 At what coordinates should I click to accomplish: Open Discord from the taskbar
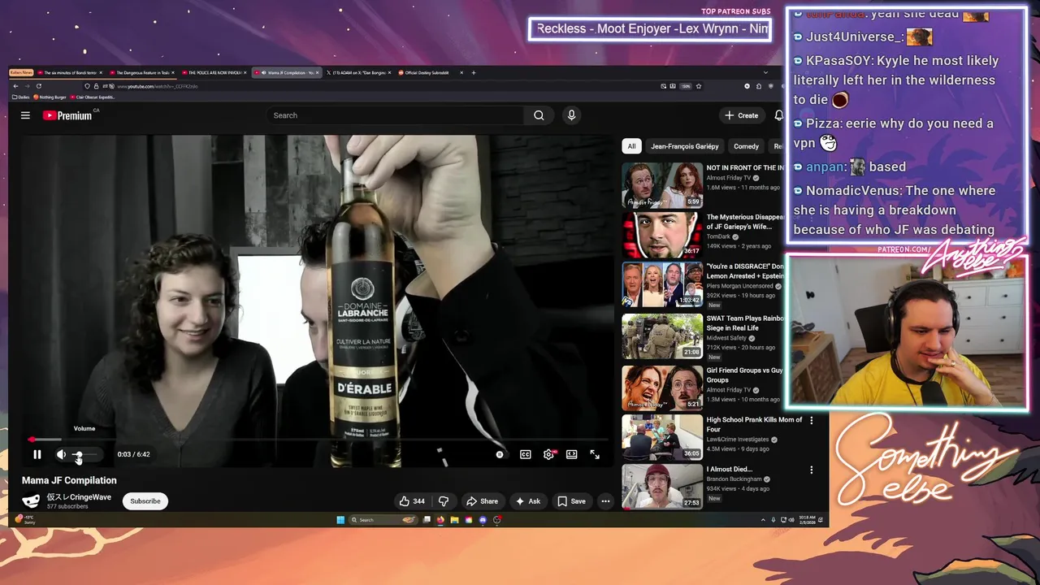tap(483, 520)
